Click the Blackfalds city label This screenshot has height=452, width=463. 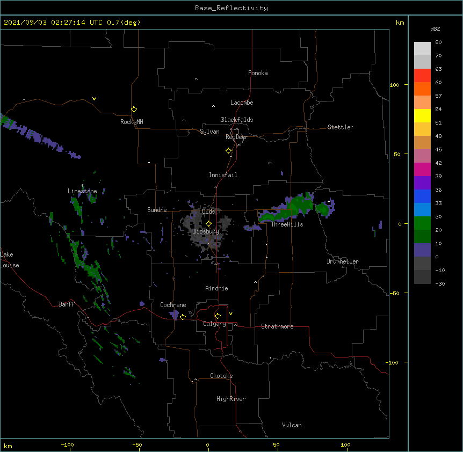click(x=237, y=120)
